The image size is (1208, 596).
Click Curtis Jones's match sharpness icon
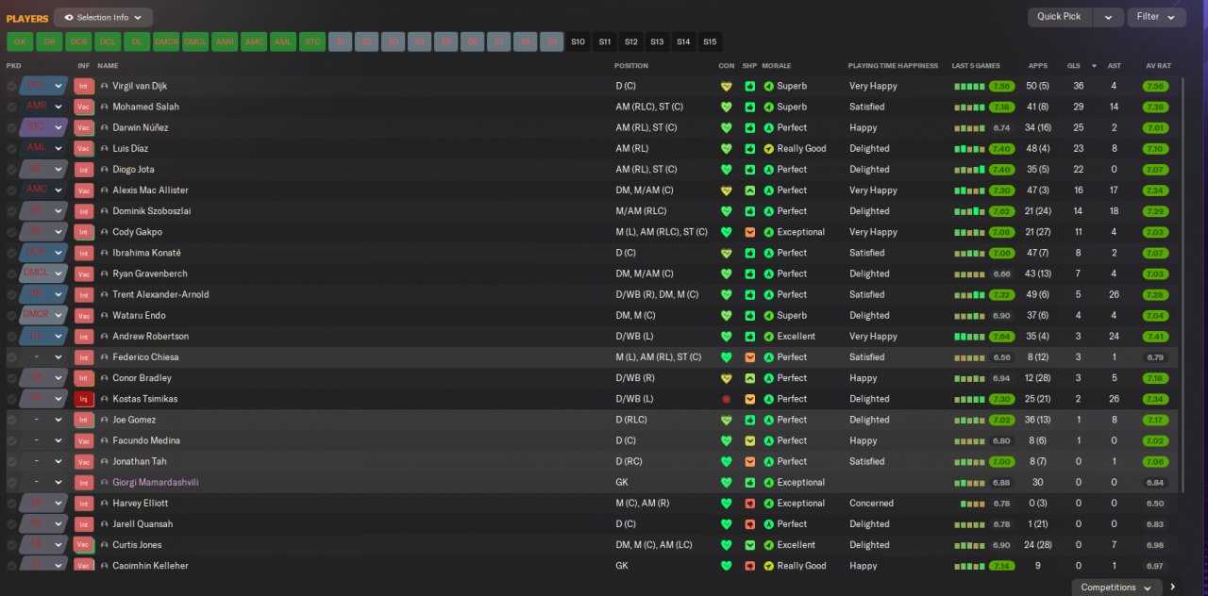coord(750,545)
